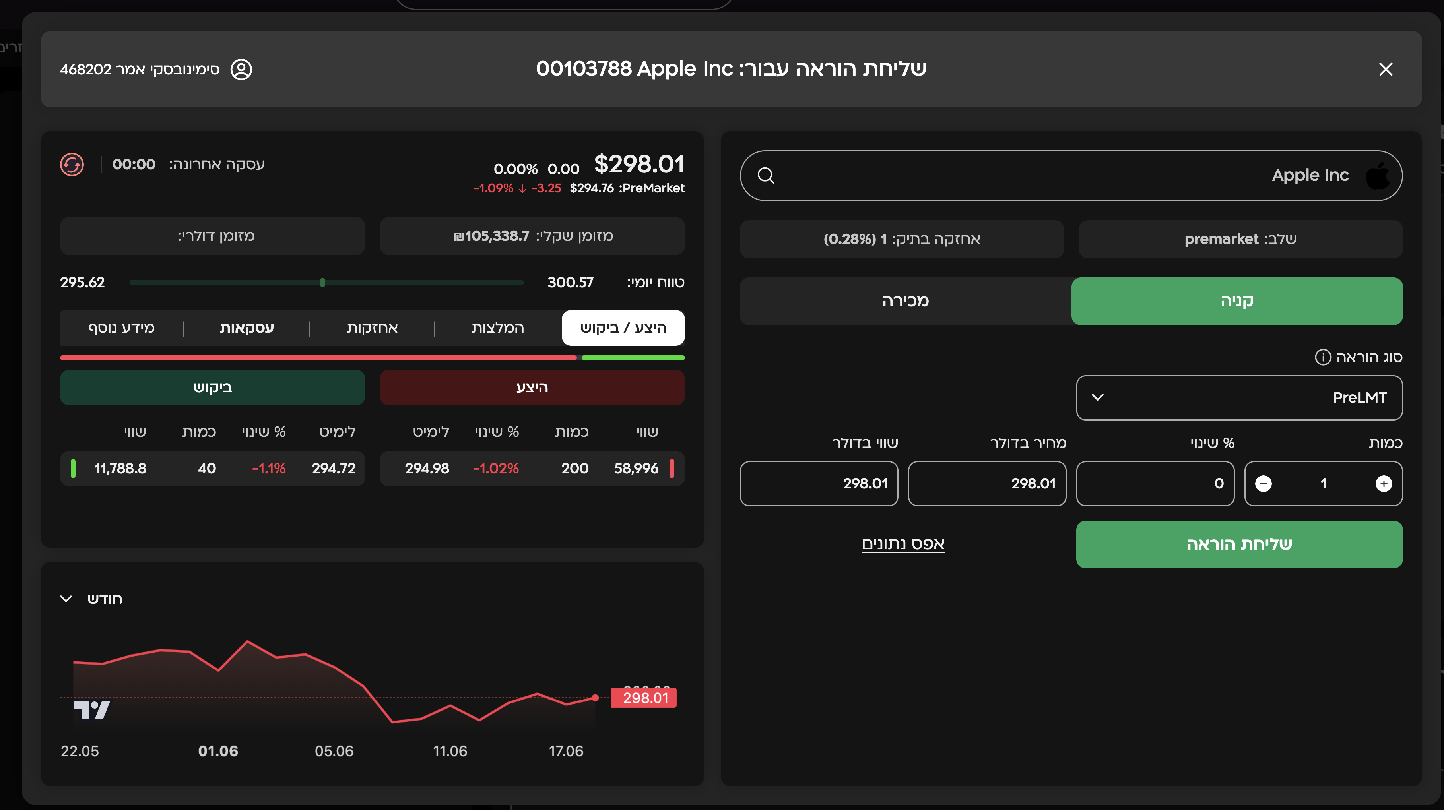Click the 294.98 supply limit price
The width and height of the screenshot is (1444, 810).
(x=427, y=469)
